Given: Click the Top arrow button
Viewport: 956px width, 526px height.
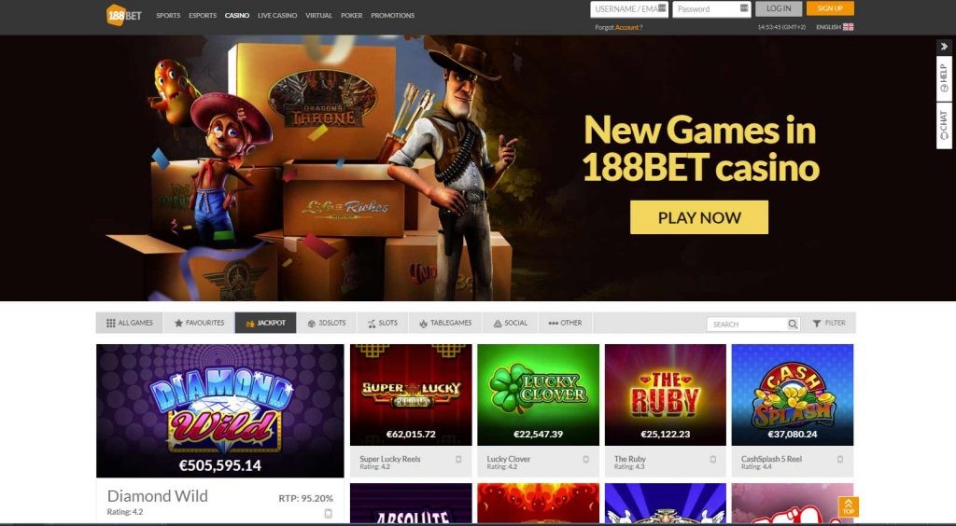Looking at the screenshot, I should 848,506.
